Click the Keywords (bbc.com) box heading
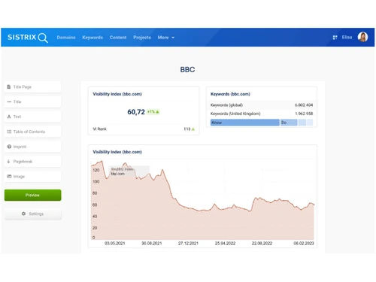Image resolution: width=376 pixels, height=282 pixels. [x=230, y=94]
